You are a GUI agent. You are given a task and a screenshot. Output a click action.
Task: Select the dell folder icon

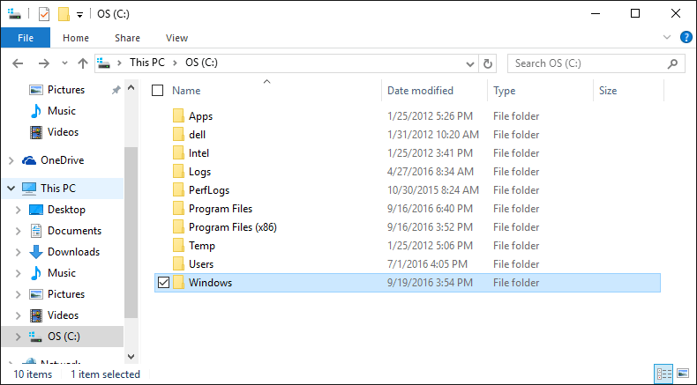pyautogui.click(x=178, y=135)
